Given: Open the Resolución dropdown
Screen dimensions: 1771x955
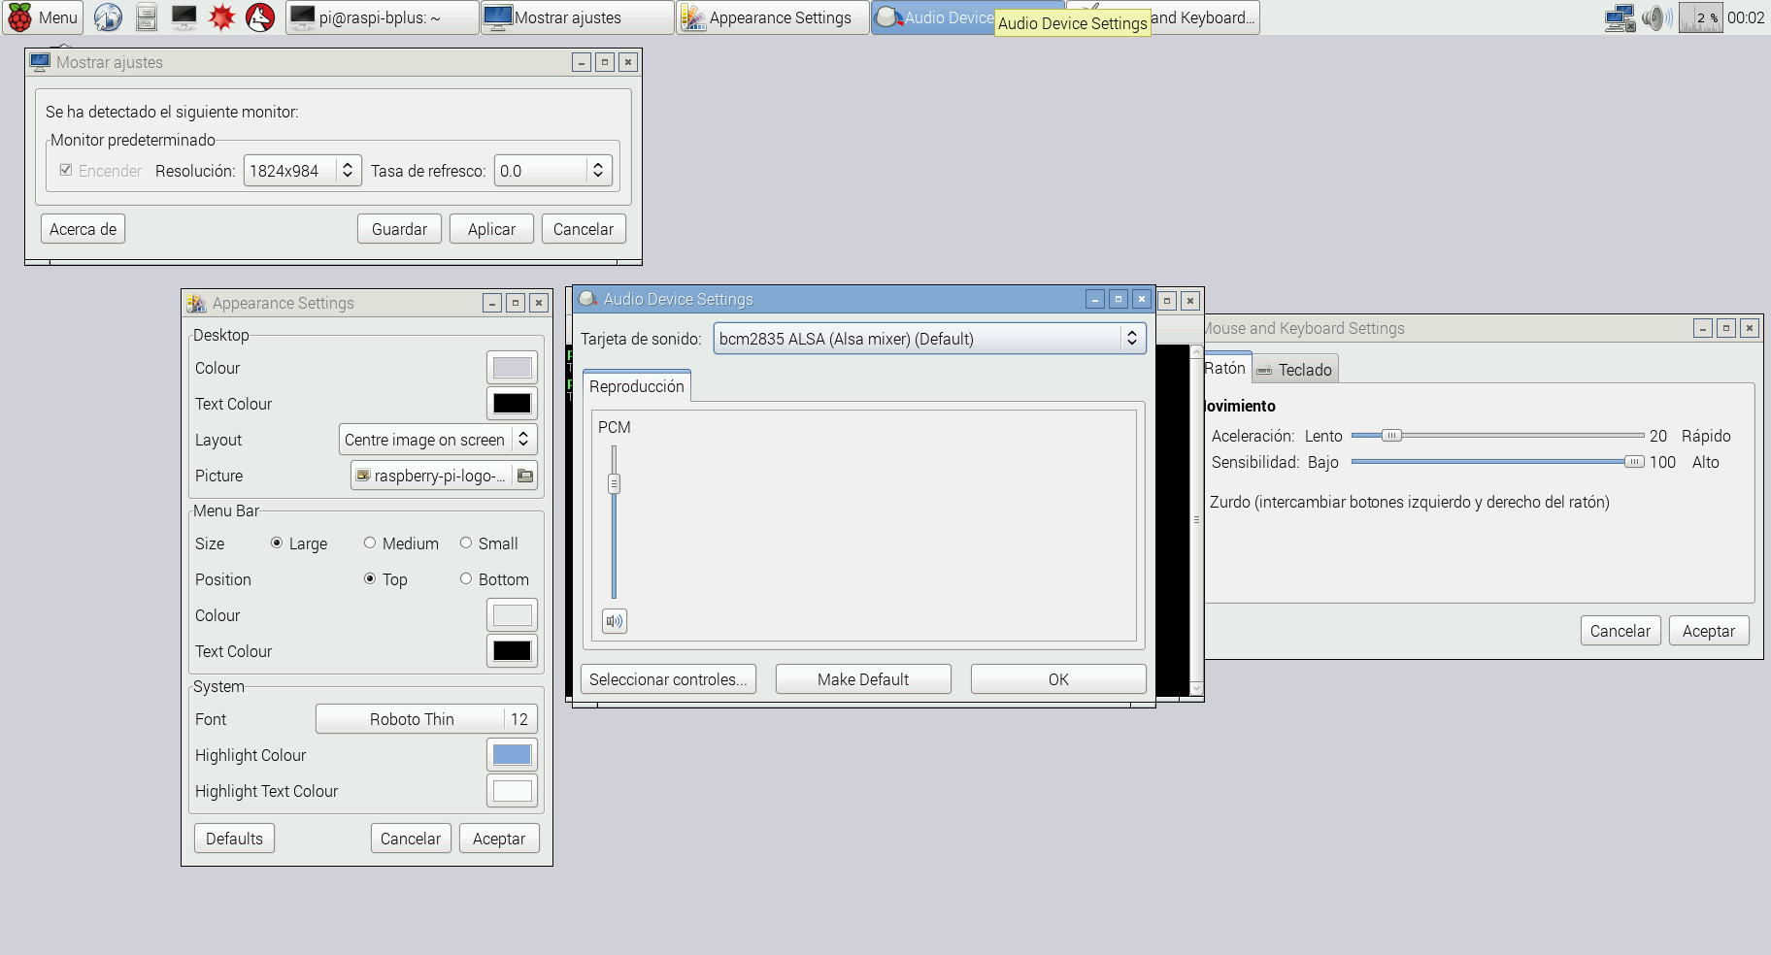Looking at the screenshot, I should coord(302,171).
